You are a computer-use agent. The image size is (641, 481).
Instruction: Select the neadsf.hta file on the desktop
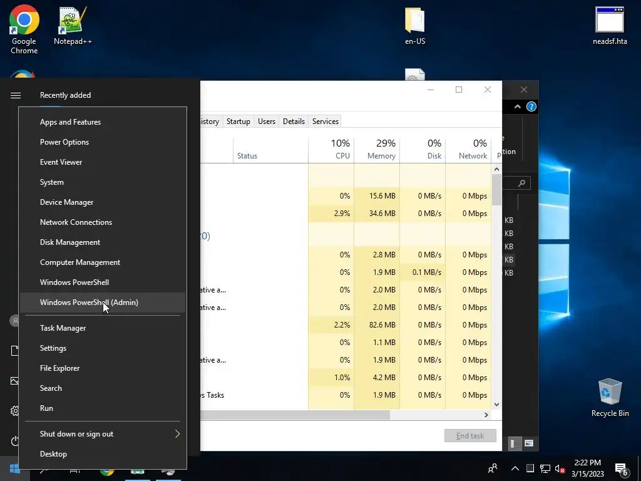coord(610,25)
